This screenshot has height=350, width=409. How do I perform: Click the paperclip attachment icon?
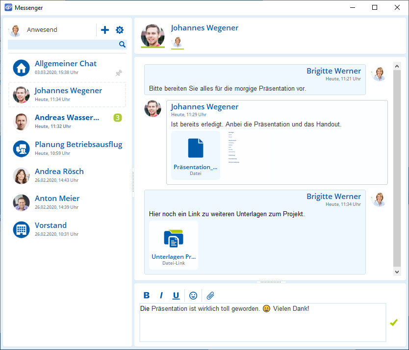(210, 296)
